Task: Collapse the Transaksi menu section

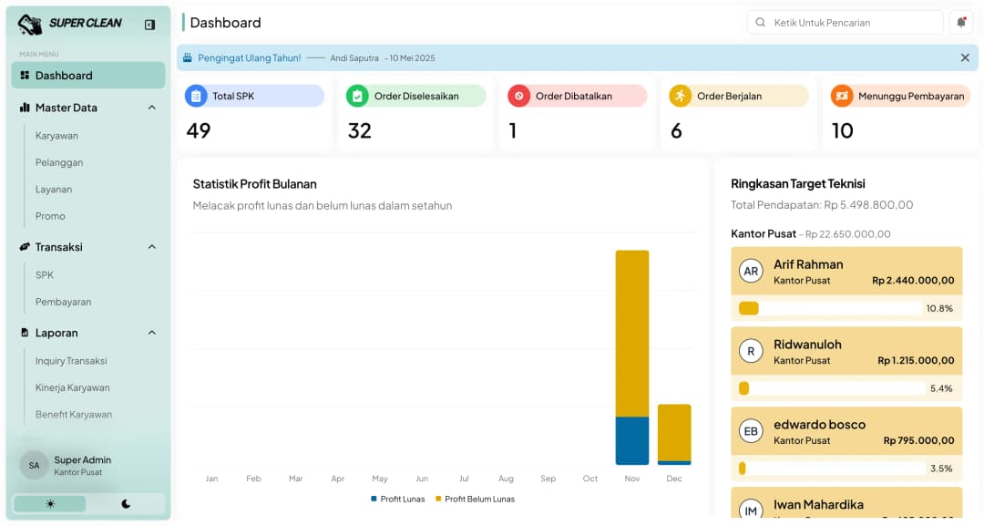Action: (x=151, y=247)
